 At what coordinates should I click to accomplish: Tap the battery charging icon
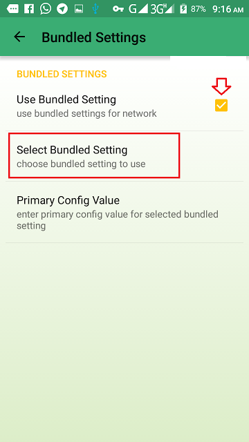[x=183, y=9]
